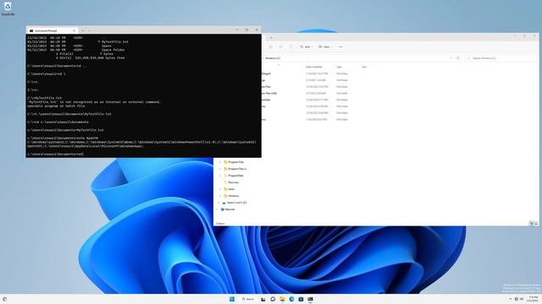Open the Recycle Bin on the desktop
Screen dimensions: 542x304
tap(8, 8)
